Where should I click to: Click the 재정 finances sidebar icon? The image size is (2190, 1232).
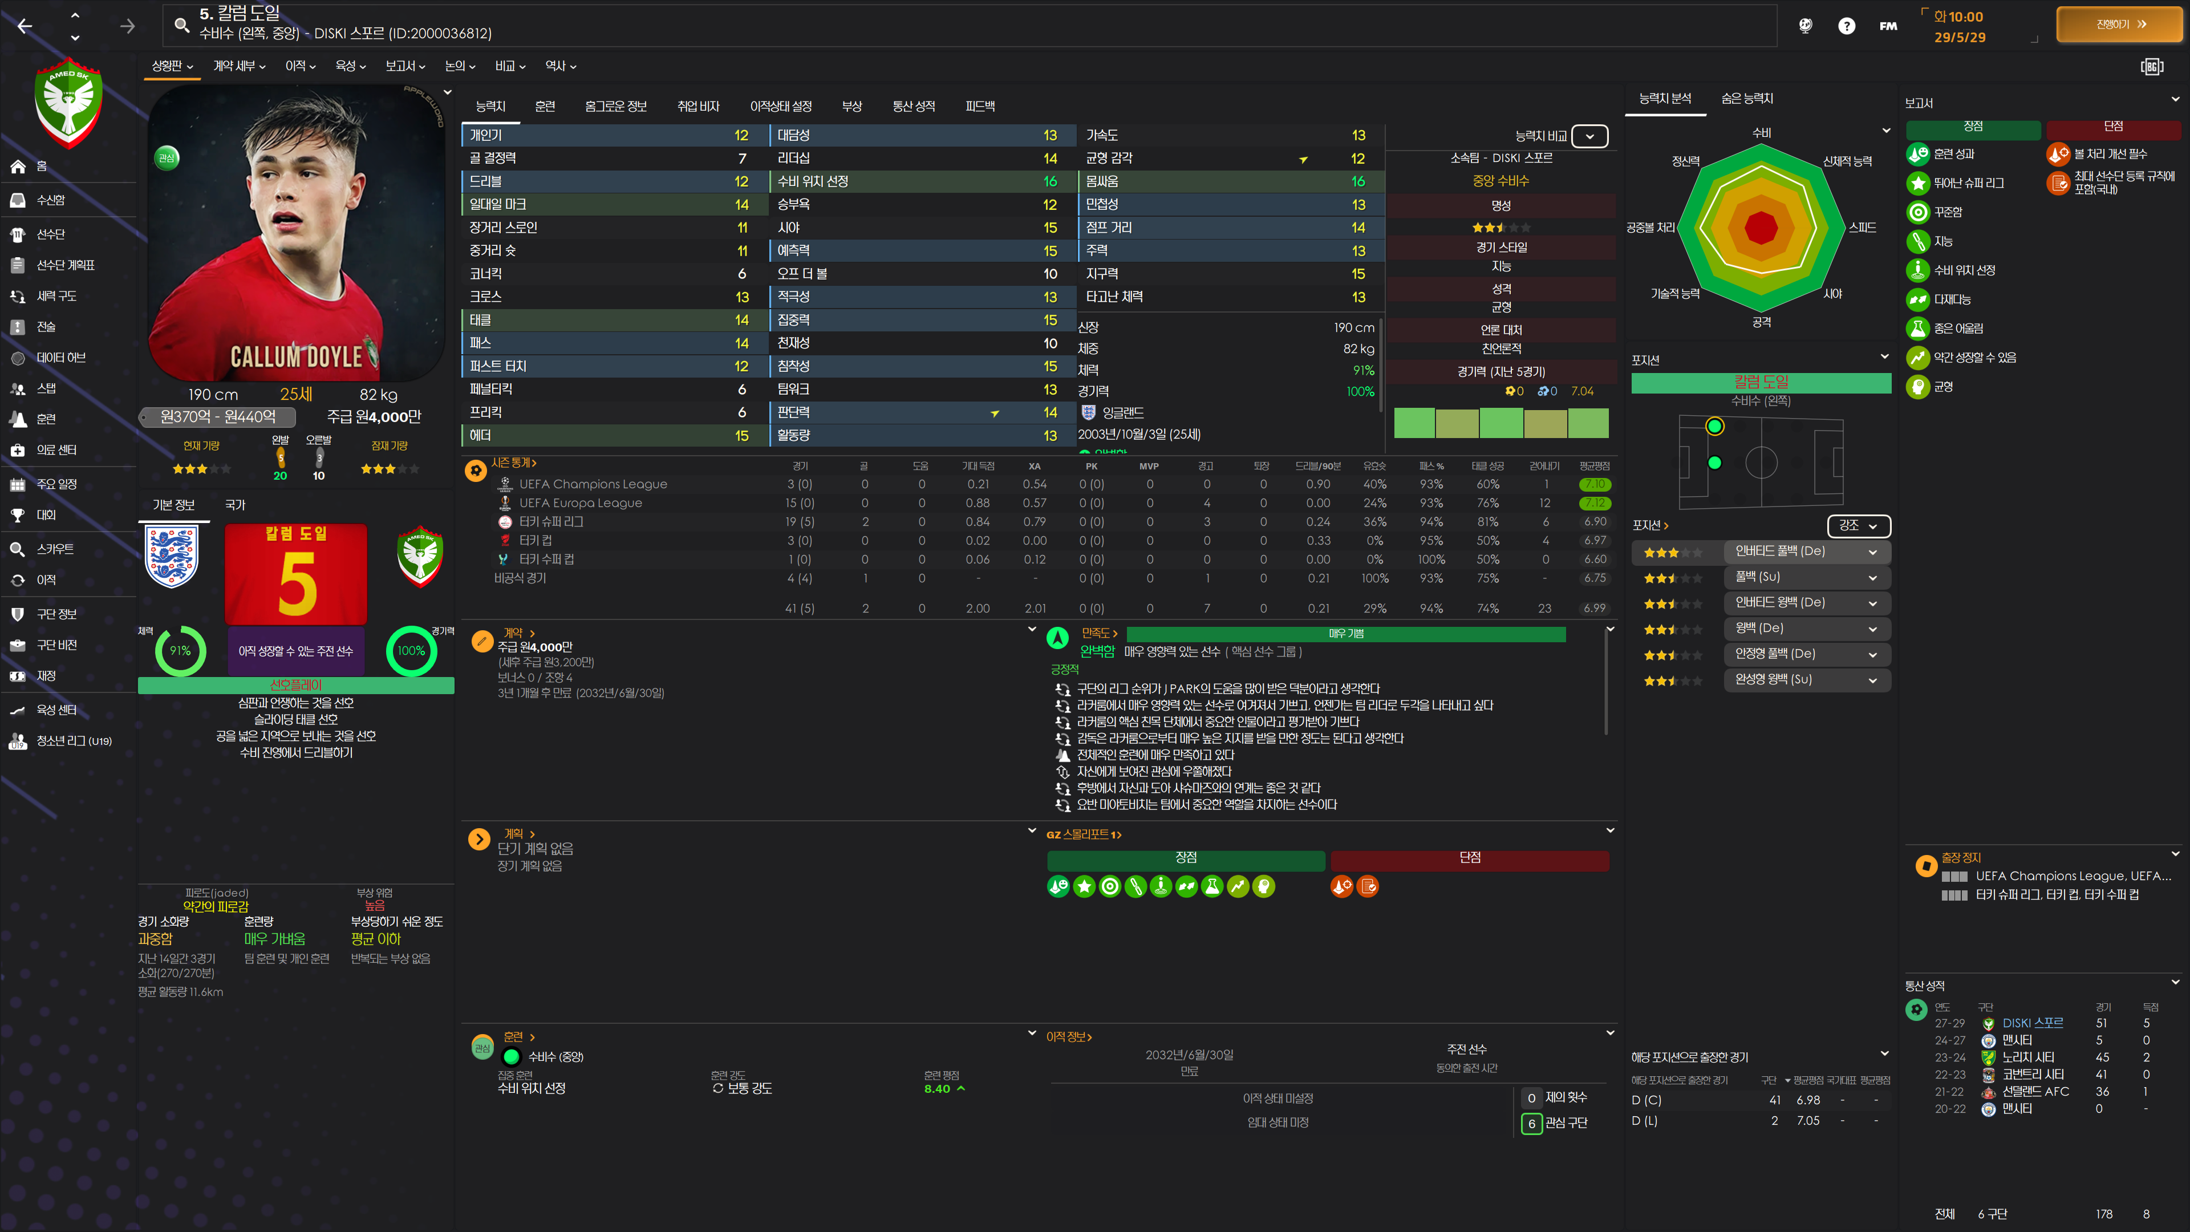18,676
